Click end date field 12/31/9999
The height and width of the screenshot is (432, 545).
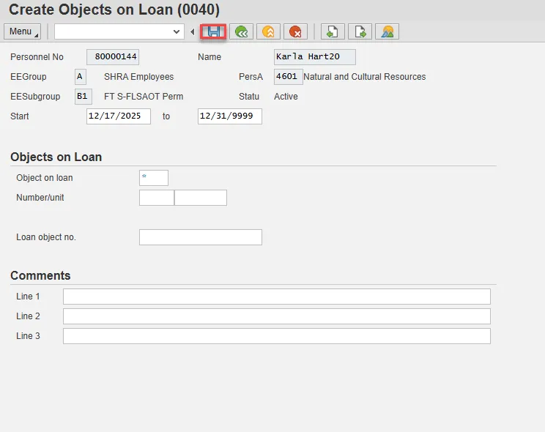point(230,116)
